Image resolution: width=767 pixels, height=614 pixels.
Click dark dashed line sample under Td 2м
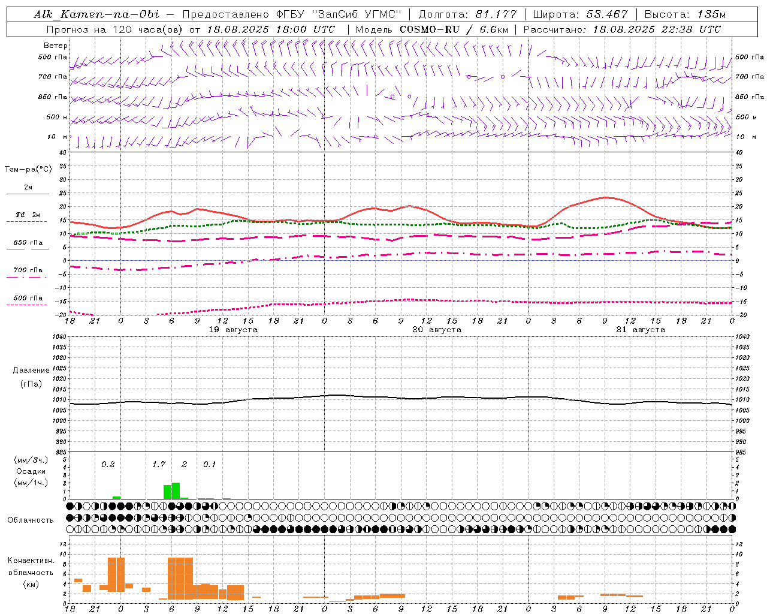[27, 221]
